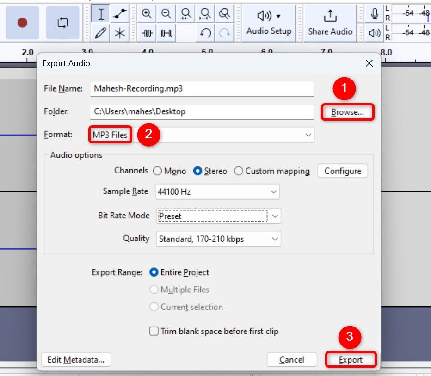Undo the last action
Image resolution: width=431 pixels, height=376 pixels.
(x=205, y=33)
